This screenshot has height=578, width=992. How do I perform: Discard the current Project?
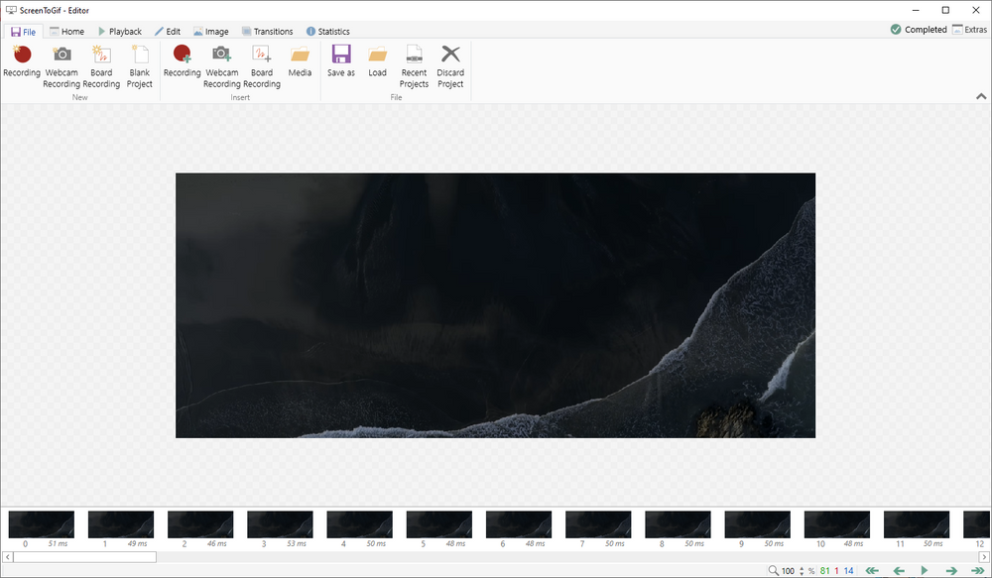tap(450, 66)
